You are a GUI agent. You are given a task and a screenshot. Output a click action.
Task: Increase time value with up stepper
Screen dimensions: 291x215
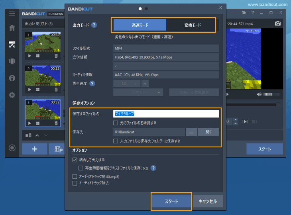pos(236,120)
